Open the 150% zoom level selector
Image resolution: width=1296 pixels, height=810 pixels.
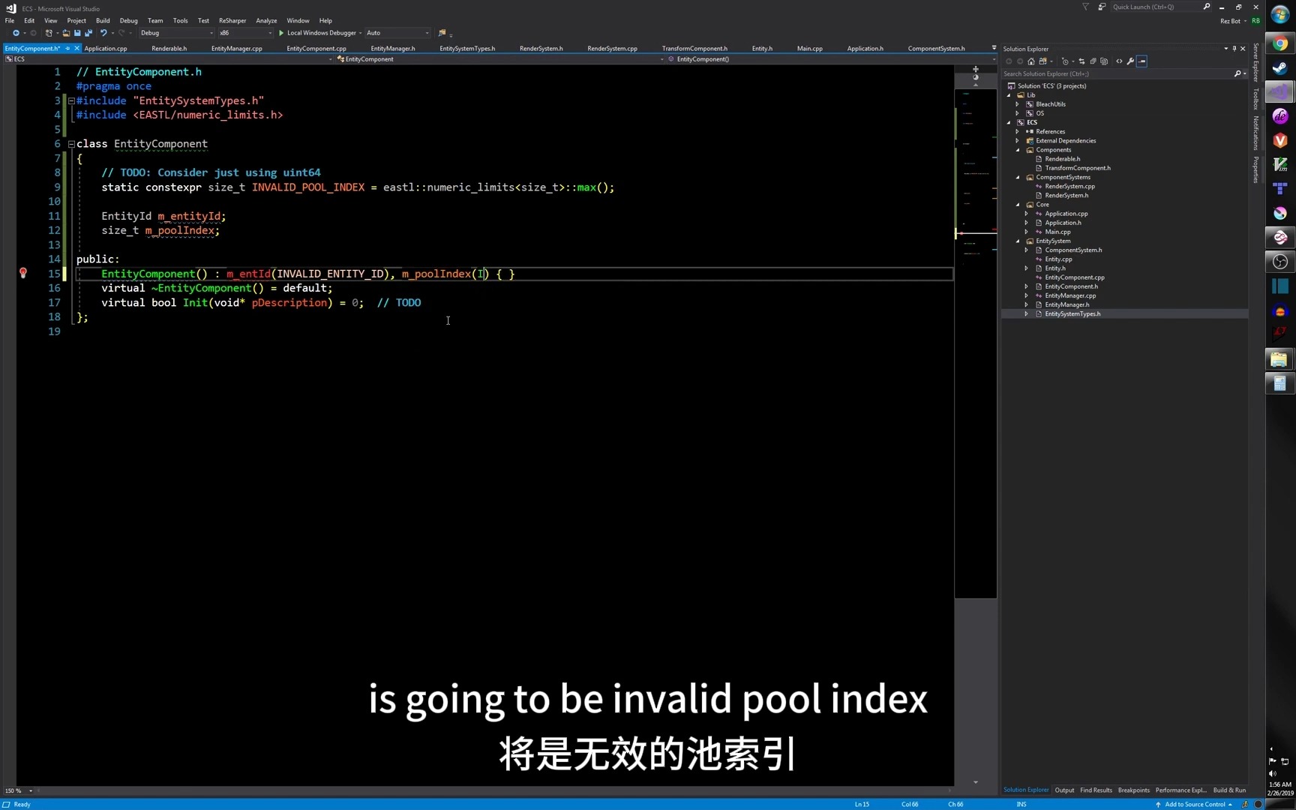tap(16, 790)
